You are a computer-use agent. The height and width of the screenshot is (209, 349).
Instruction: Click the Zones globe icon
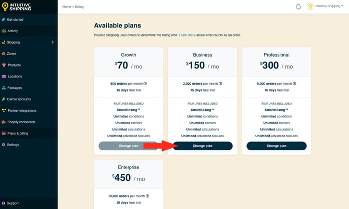coord(4,54)
